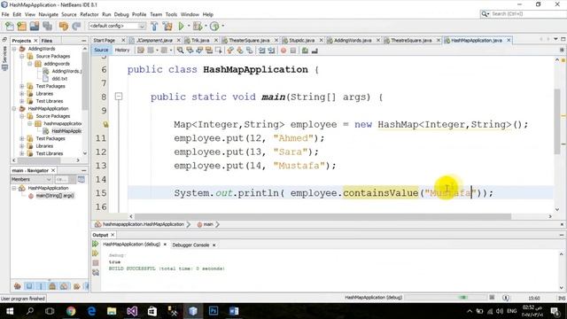Toggle Show Inner Classes filter in Navigator
567x319 pixels.
coord(64,286)
